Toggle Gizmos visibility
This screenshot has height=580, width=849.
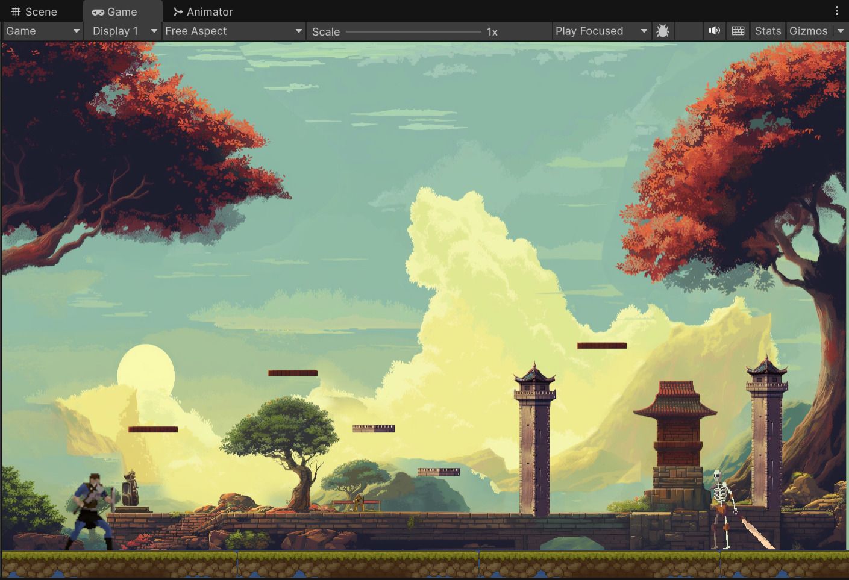pyautogui.click(x=808, y=31)
